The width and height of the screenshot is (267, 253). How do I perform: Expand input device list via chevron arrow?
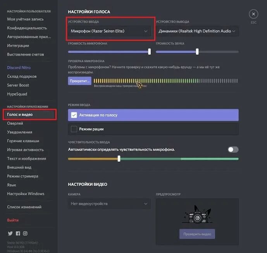point(146,31)
